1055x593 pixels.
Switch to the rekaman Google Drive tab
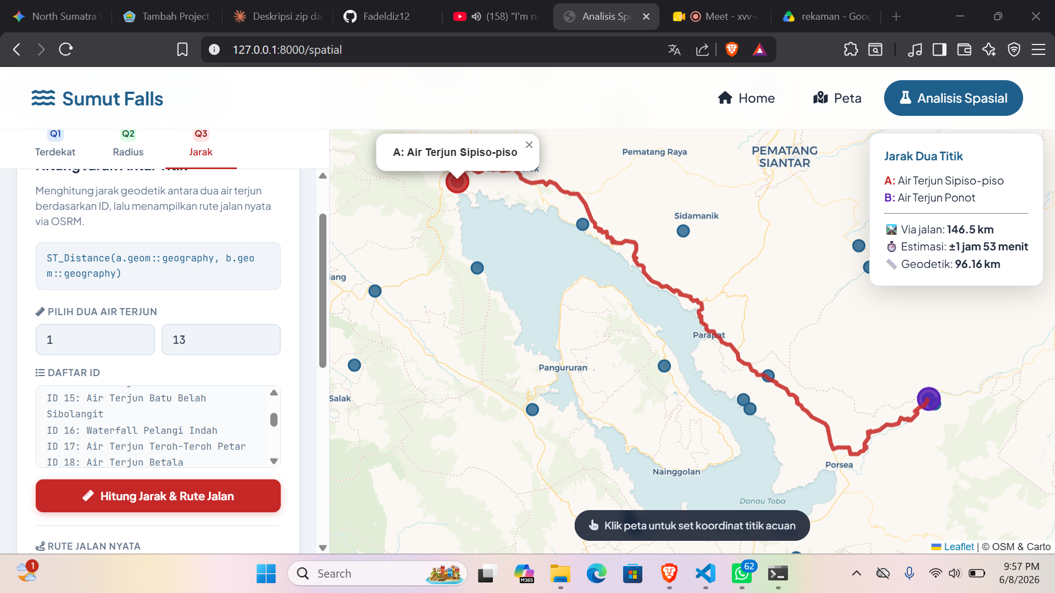(827, 16)
